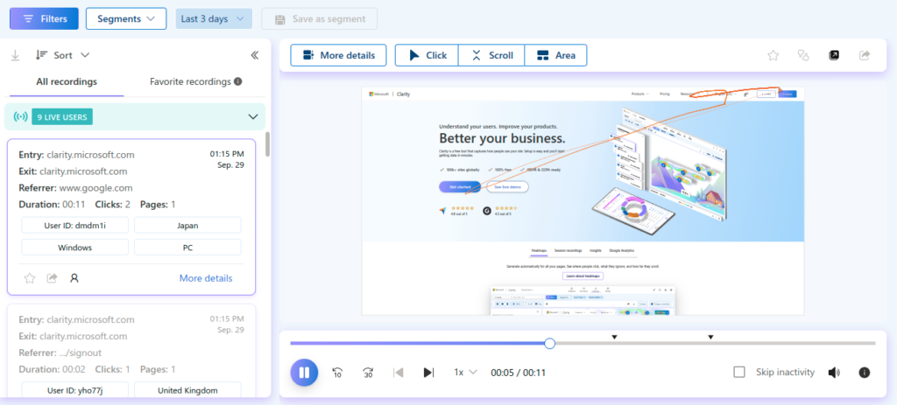This screenshot has height=405, width=897.
Task: Open the player info icon
Action: [865, 373]
